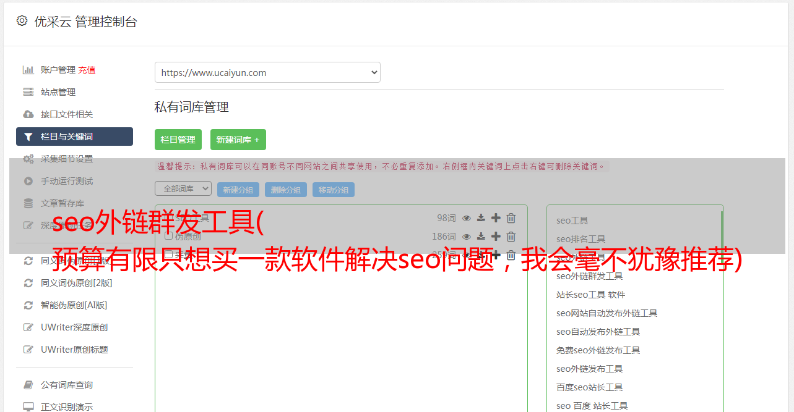Screen dimensions: 794x412
Task: Click the cloud upload icon for 接口文件相关
Action: [x=28, y=114]
